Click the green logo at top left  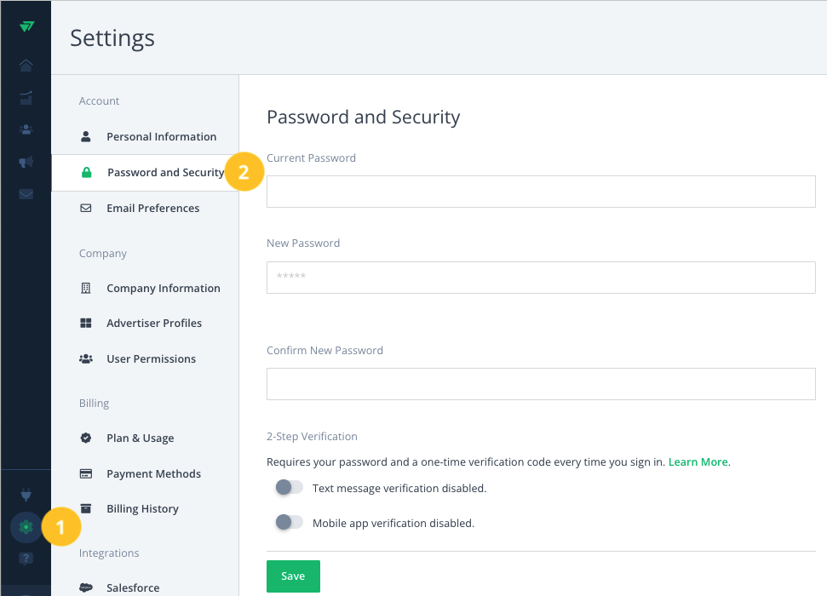(26, 26)
